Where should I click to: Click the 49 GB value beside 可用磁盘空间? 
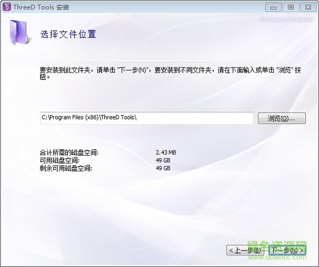pyautogui.click(x=163, y=161)
